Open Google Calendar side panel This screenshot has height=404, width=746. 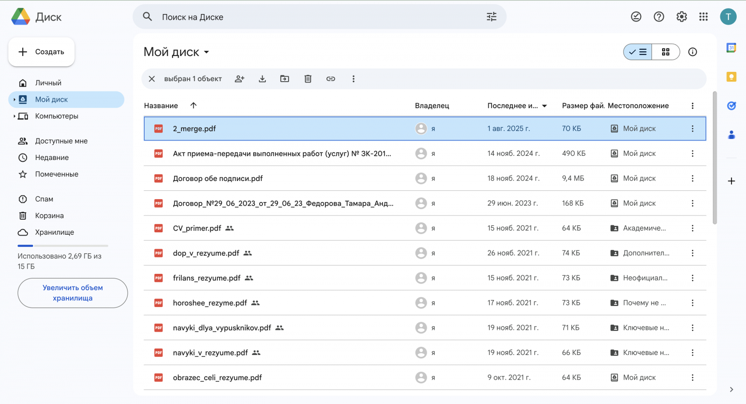point(731,48)
